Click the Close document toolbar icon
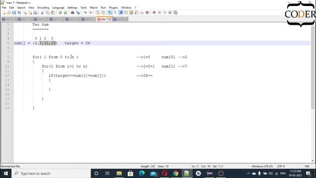Viewport: 316px width, 178px height. click(25, 13)
